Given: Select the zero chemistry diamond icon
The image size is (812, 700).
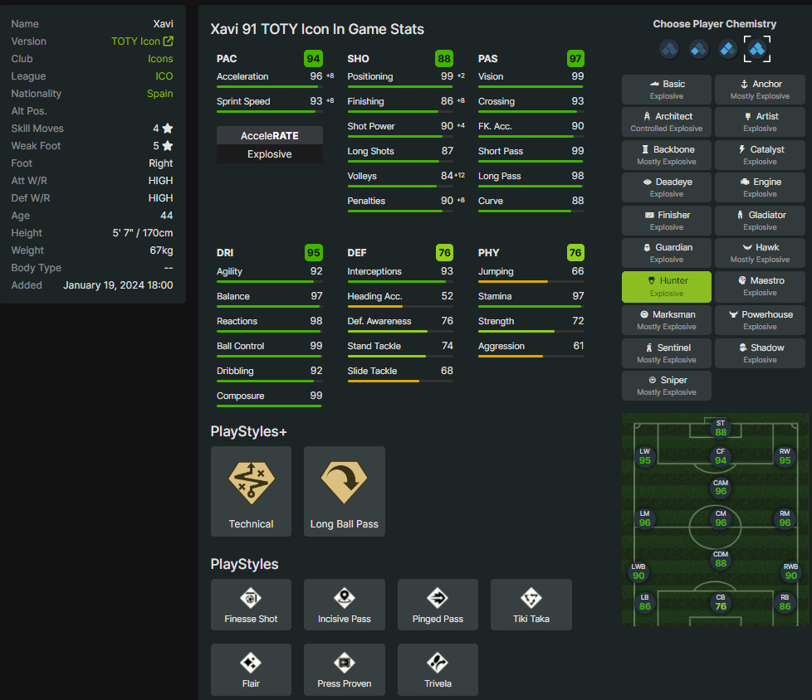Looking at the screenshot, I should pos(669,50).
